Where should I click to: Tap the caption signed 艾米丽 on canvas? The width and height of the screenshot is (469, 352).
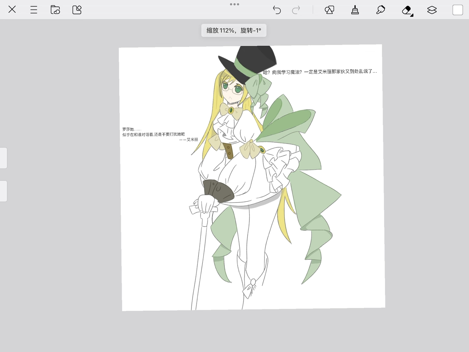point(160,134)
